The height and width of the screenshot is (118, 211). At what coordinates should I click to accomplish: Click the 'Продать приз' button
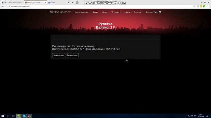(72, 55)
